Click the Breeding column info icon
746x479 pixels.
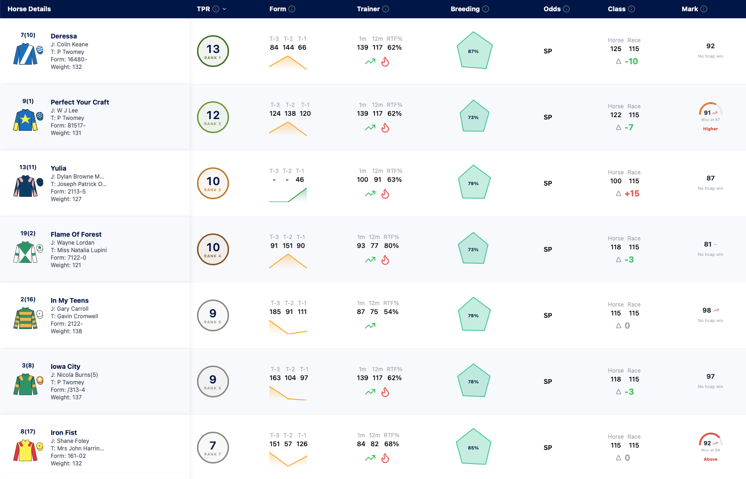coord(486,9)
